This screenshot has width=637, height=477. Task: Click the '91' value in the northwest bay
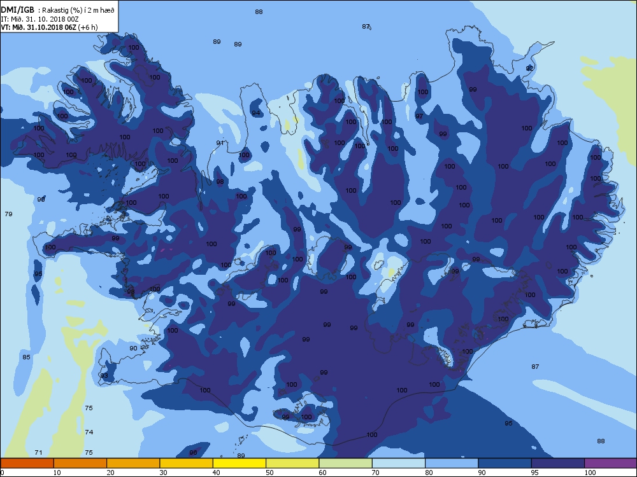click(x=220, y=142)
